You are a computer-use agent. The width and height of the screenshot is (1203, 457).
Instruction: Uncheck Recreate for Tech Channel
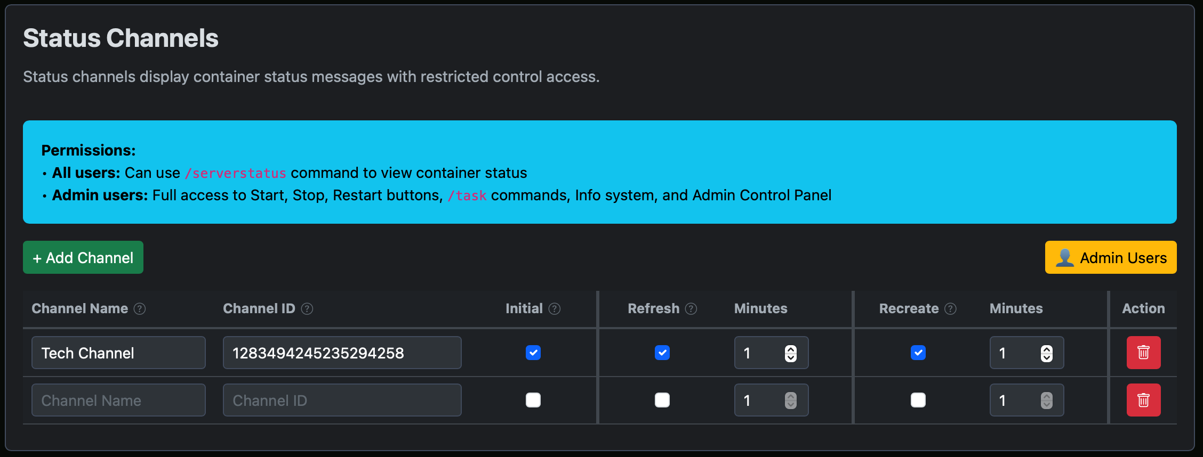[918, 353]
